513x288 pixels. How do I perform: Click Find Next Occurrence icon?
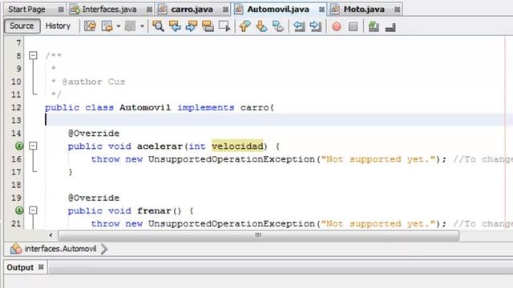coord(192,26)
